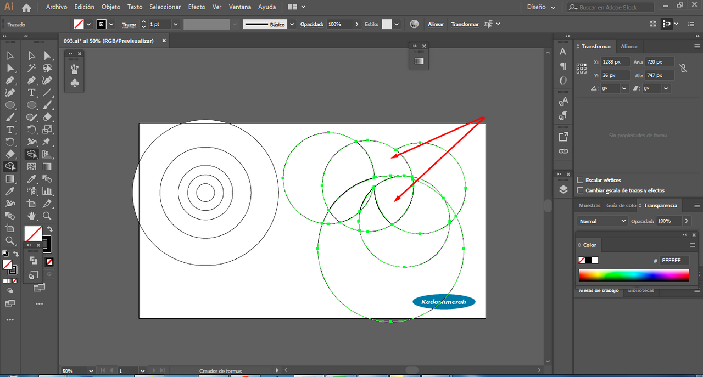703x377 pixels.
Task: Open the Ventana menu
Action: pos(240,7)
